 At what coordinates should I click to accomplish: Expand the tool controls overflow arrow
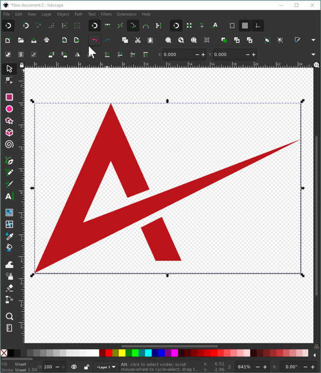pos(313,54)
